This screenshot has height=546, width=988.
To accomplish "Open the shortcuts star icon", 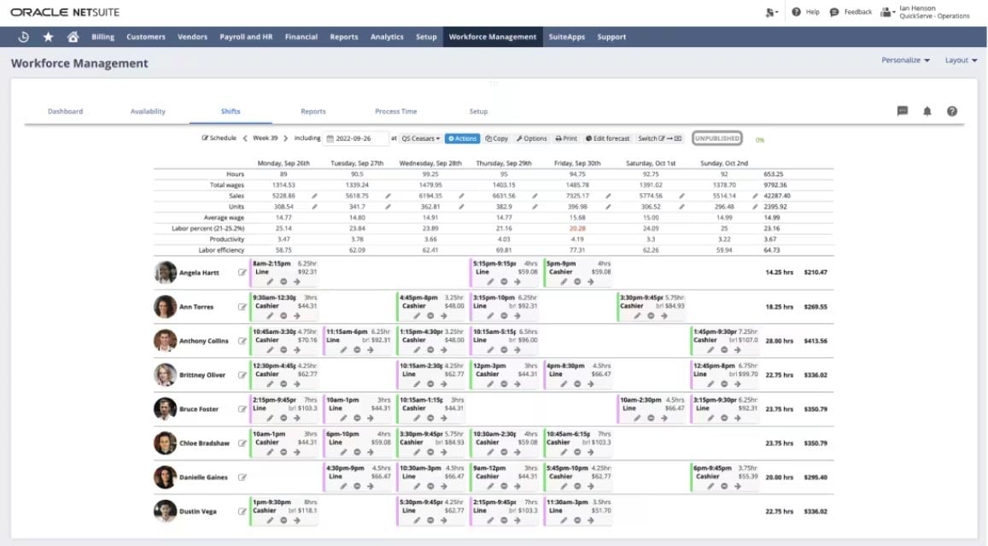I will (49, 37).
